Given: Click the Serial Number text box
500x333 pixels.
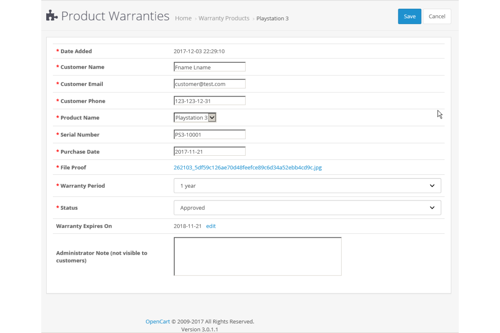Looking at the screenshot, I should coord(210,134).
